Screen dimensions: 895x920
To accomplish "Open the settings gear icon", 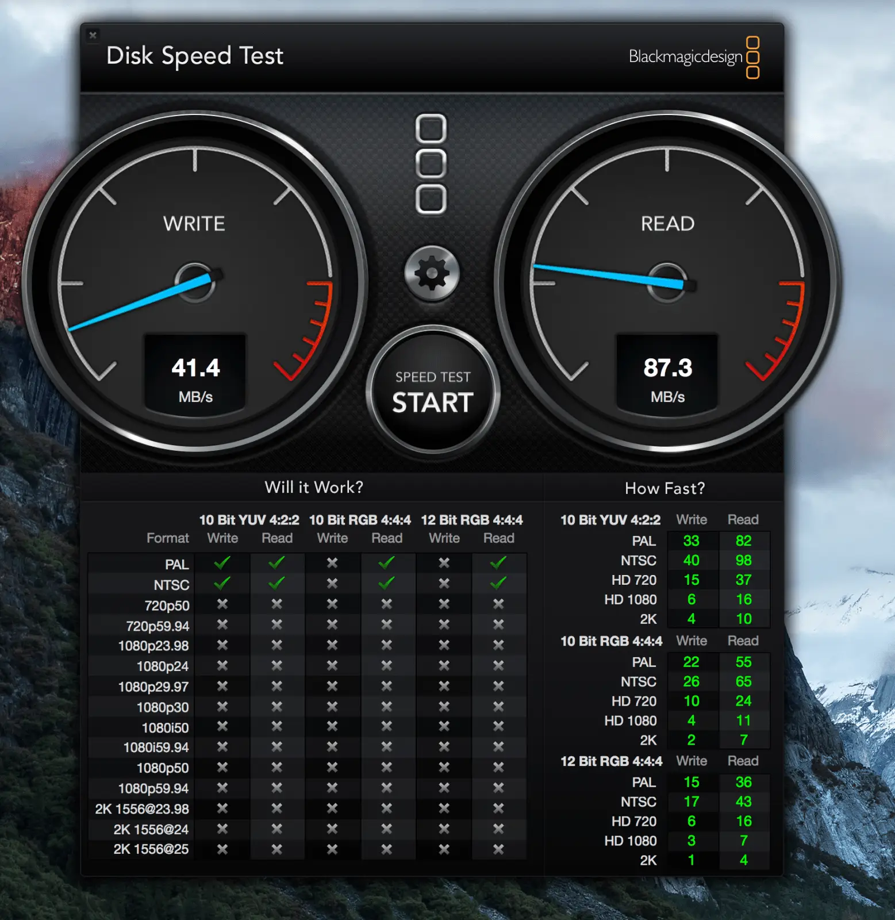I will pyautogui.click(x=432, y=274).
